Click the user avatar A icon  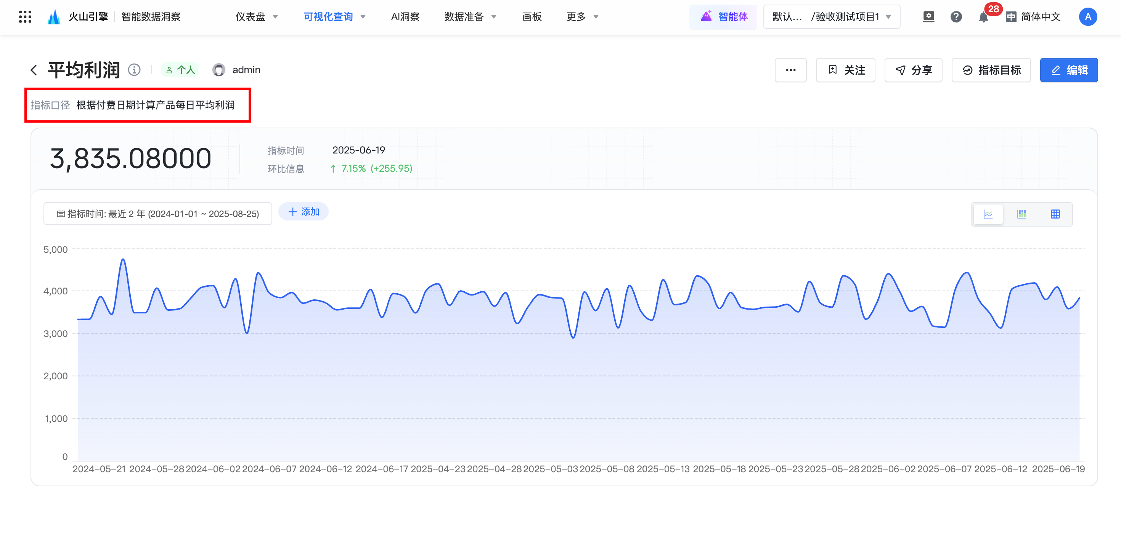(1087, 17)
